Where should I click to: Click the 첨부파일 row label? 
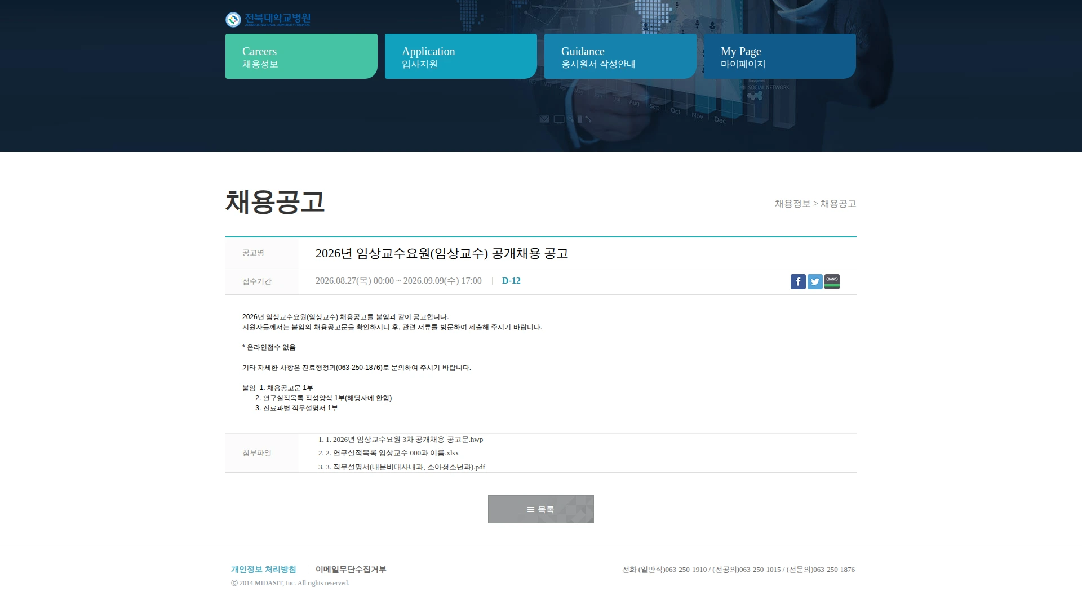click(x=257, y=453)
